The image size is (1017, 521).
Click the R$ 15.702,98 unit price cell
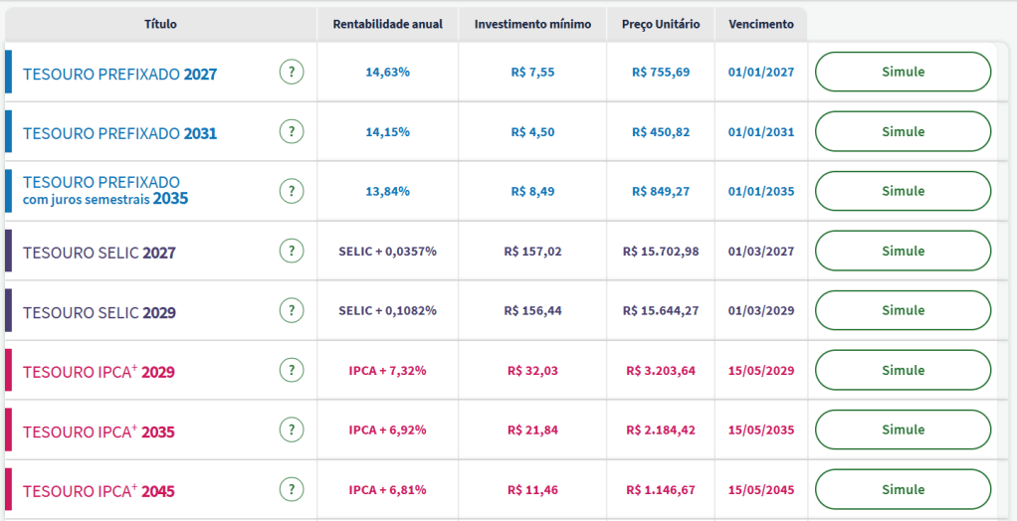click(x=661, y=252)
